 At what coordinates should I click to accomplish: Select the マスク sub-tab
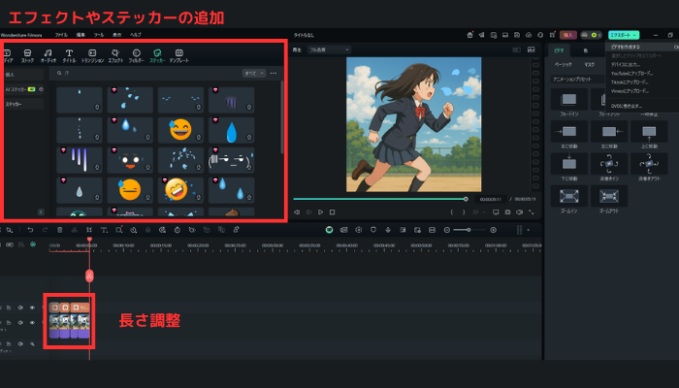[x=590, y=64]
